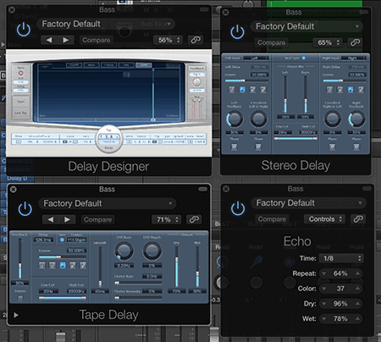Go to previous preset in Delay Designer
The height and width of the screenshot is (342, 381).
coord(49,40)
